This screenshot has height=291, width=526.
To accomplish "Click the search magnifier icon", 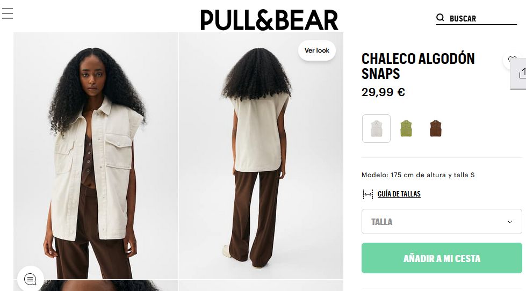I will [x=440, y=17].
